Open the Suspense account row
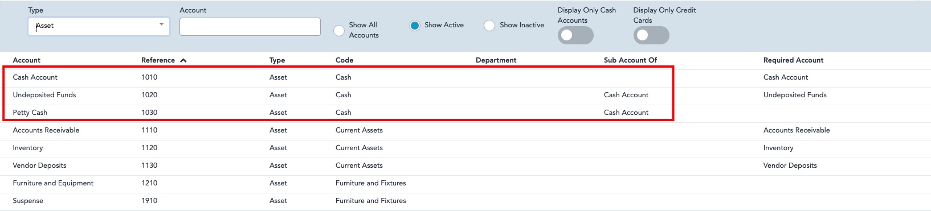The height and width of the screenshot is (211, 931). tap(465, 201)
